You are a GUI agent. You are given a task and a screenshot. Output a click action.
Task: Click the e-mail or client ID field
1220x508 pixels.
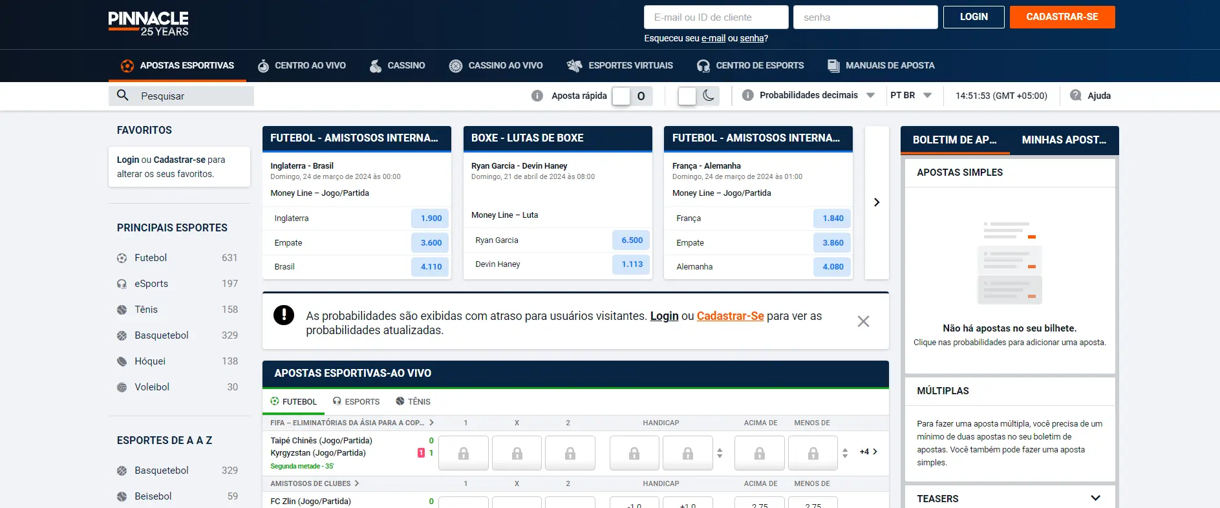pos(716,17)
